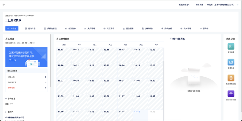Go to the 物流信息 tab
This screenshot has height=121, width=242.
pyautogui.click(x=70, y=28)
